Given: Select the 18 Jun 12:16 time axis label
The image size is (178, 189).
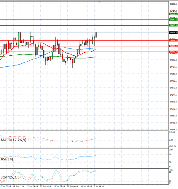Looking at the screenshot, I should [19, 186].
